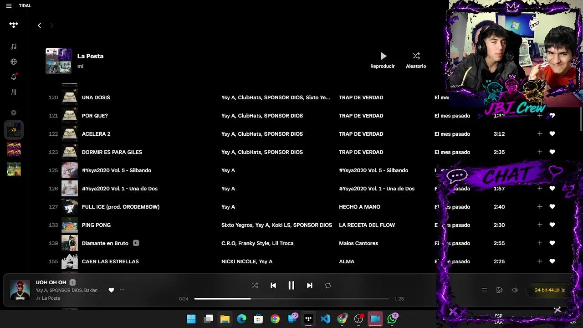The height and width of the screenshot is (328, 583).
Task: Open album ALMA
Action: tap(347, 261)
